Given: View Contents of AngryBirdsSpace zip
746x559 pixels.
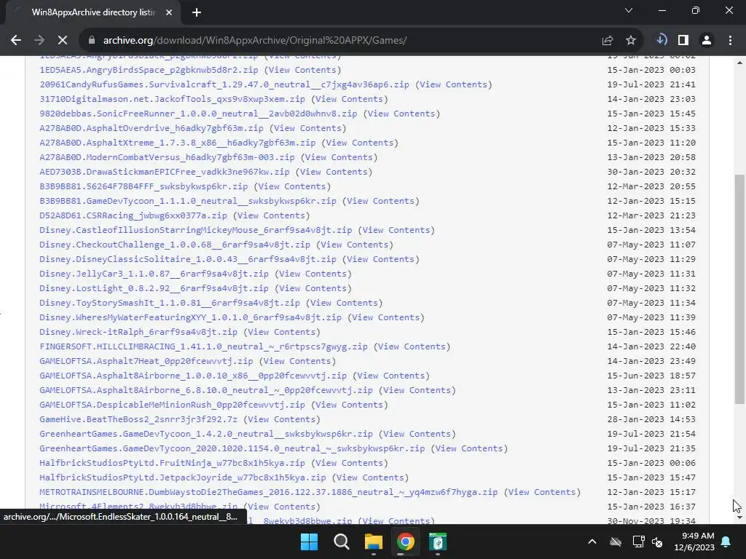Looking at the screenshot, I should tap(302, 70).
